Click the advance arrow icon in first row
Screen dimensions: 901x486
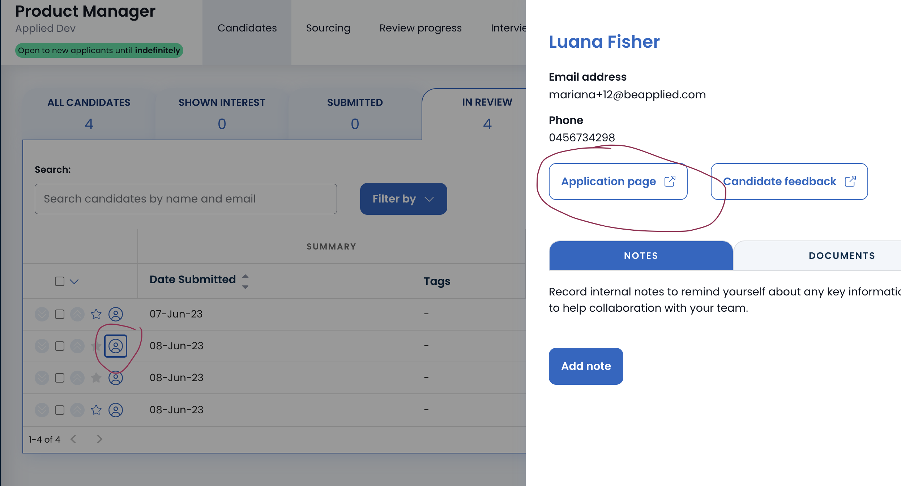click(77, 314)
